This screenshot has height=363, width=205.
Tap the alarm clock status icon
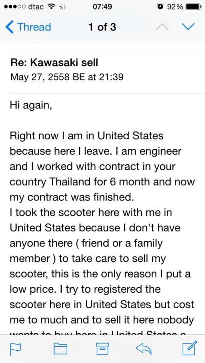[160, 7]
